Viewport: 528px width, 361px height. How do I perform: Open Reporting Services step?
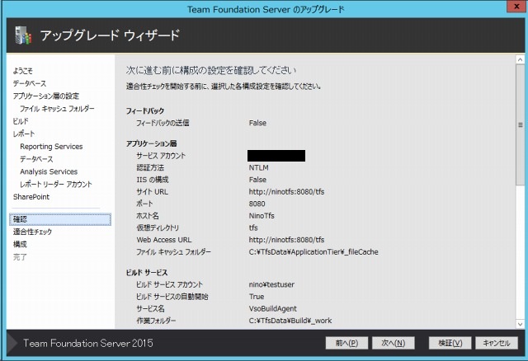pyautogui.click(x=51, y=147)
